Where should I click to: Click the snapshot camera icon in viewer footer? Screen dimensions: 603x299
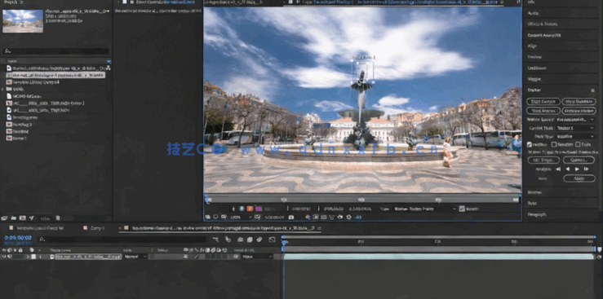pyautogui.click(x=291, y=218)
